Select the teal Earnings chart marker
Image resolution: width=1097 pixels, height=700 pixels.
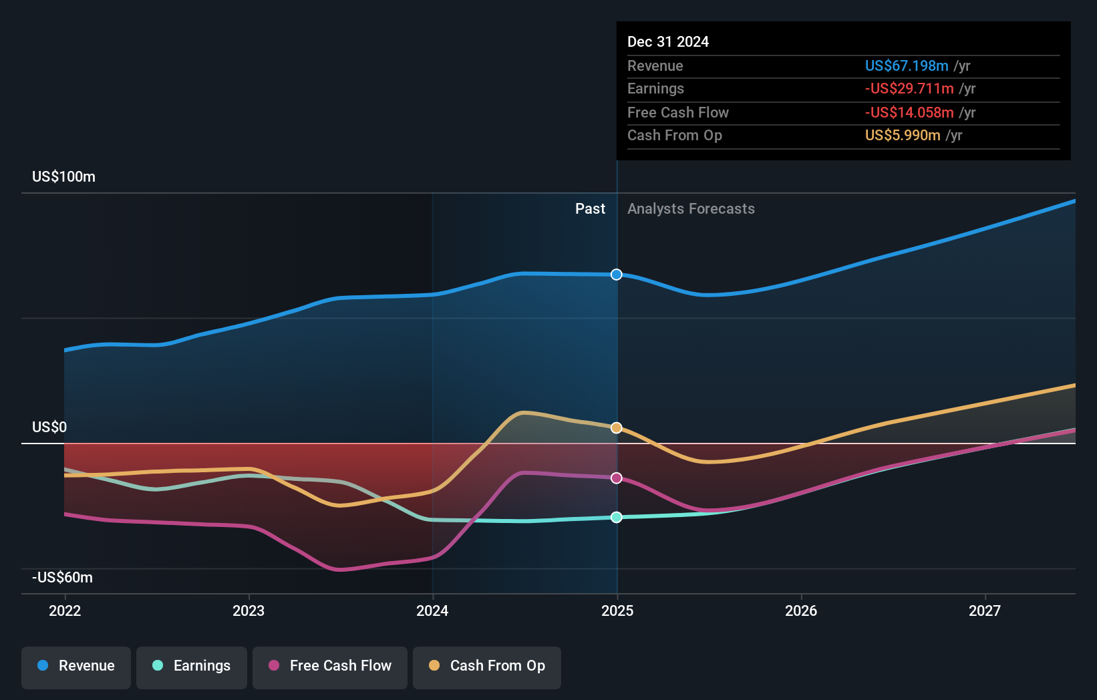[616, 516]
